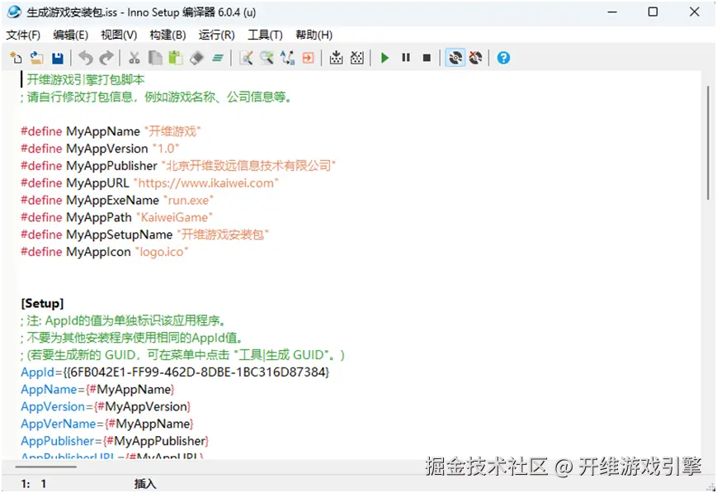Open a script file using the folder icon
The width and height of the screenshot is (717, 493).
(36, 58)
